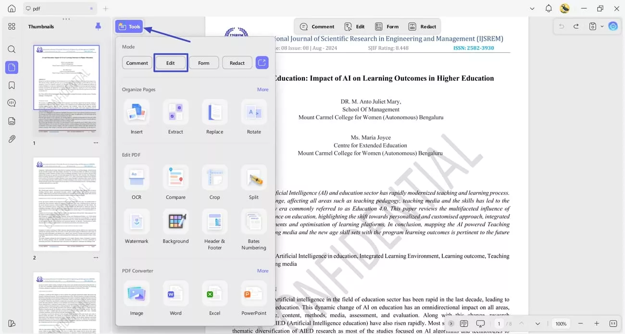Open the tab list dropdown near the toolbar
This screenshot has height=334, width=625.
coord(531,8)
